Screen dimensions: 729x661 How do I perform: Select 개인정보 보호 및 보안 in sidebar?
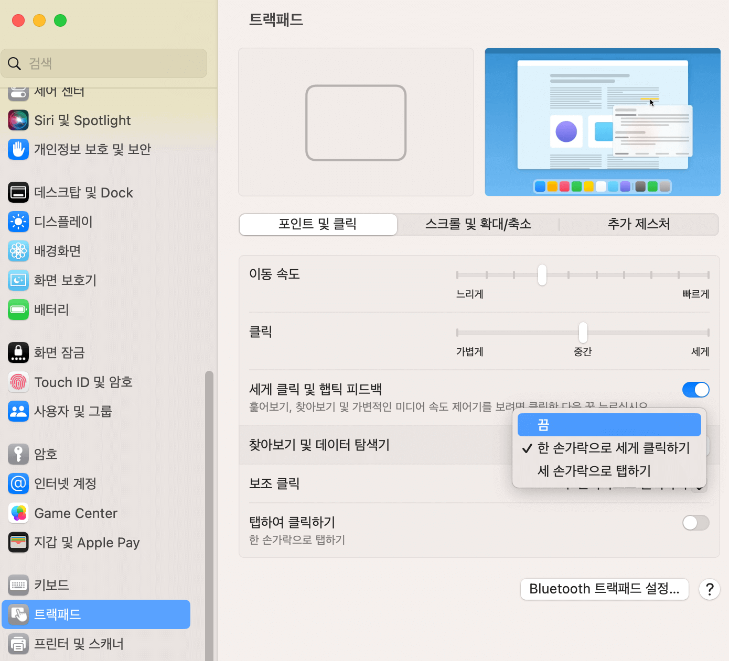coord(92,149)
